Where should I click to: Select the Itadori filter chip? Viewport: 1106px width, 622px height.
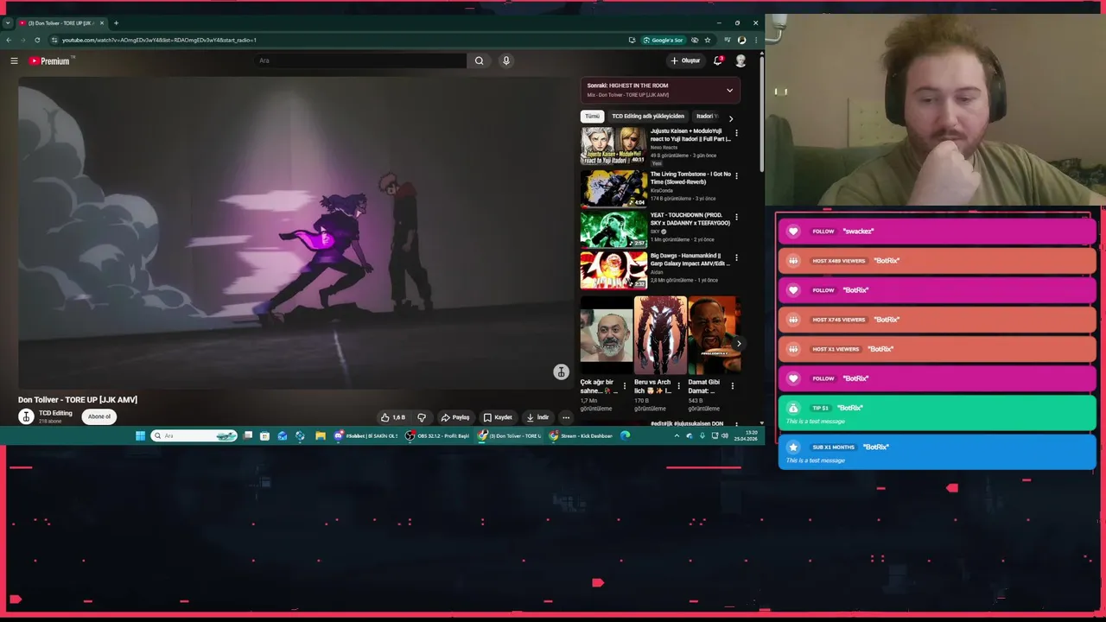click(x=707, y=116)
